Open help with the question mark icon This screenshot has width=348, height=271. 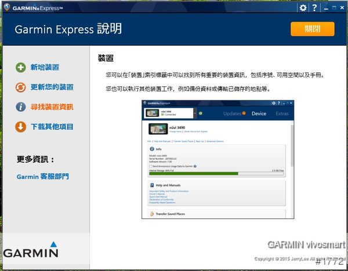click(314, 8)
